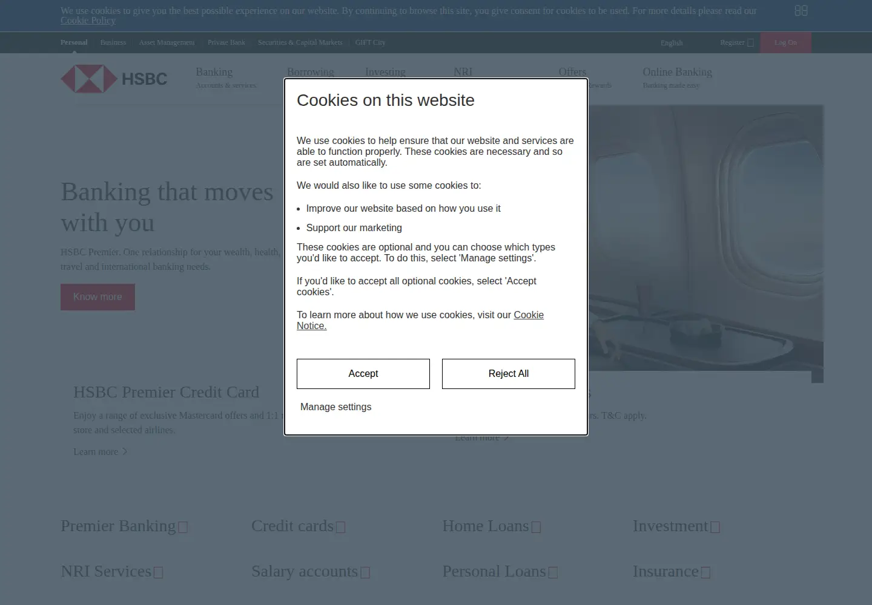The image size is (872, 605).
Task: Expand the NRI menu
Action: (x=463, y=72)
